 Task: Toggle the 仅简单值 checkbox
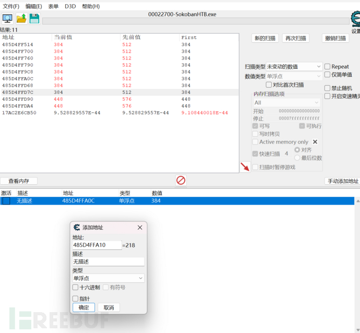[328, 75]
